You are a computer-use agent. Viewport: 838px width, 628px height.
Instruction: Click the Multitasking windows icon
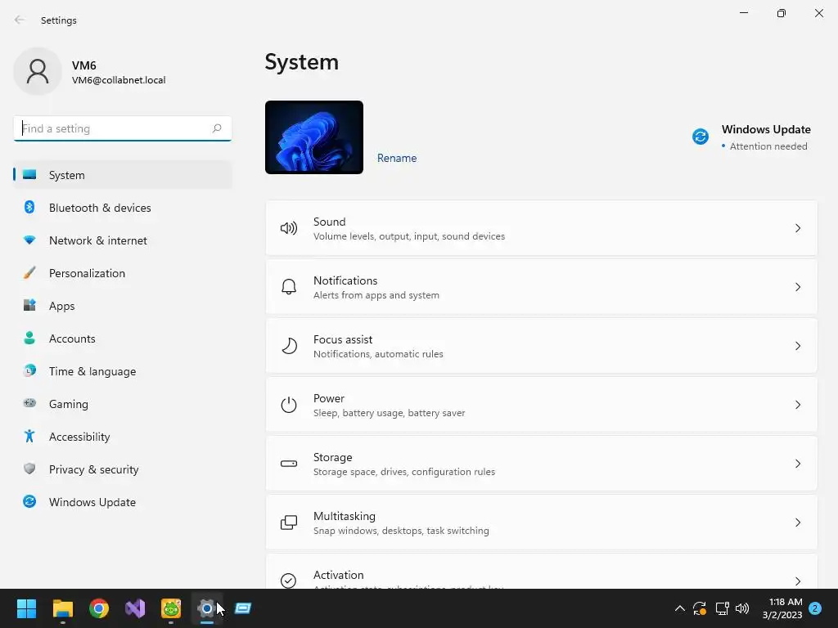(x=289, y=523)
